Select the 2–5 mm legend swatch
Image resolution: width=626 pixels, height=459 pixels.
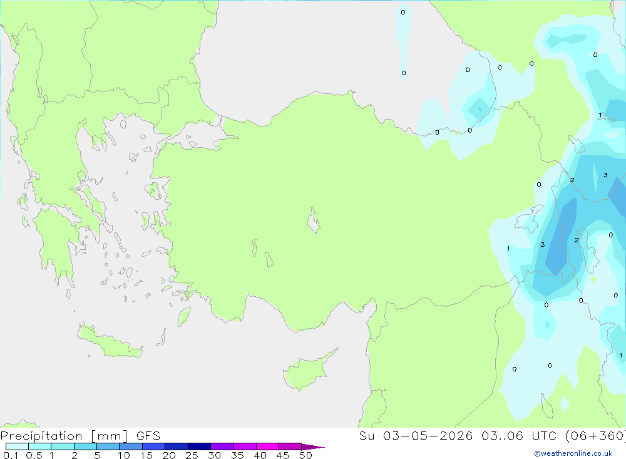tap(85, 446)
